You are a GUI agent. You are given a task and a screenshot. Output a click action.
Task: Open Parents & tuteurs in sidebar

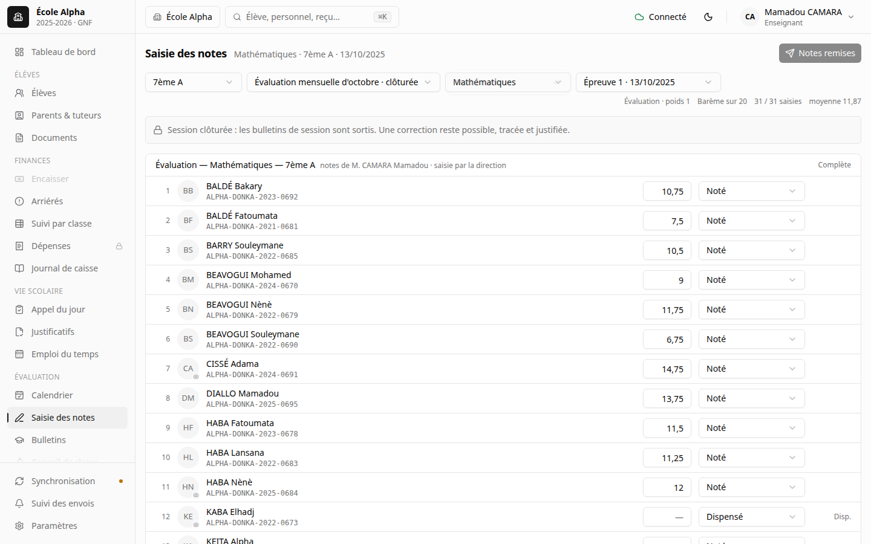click(x=67, y=115)
